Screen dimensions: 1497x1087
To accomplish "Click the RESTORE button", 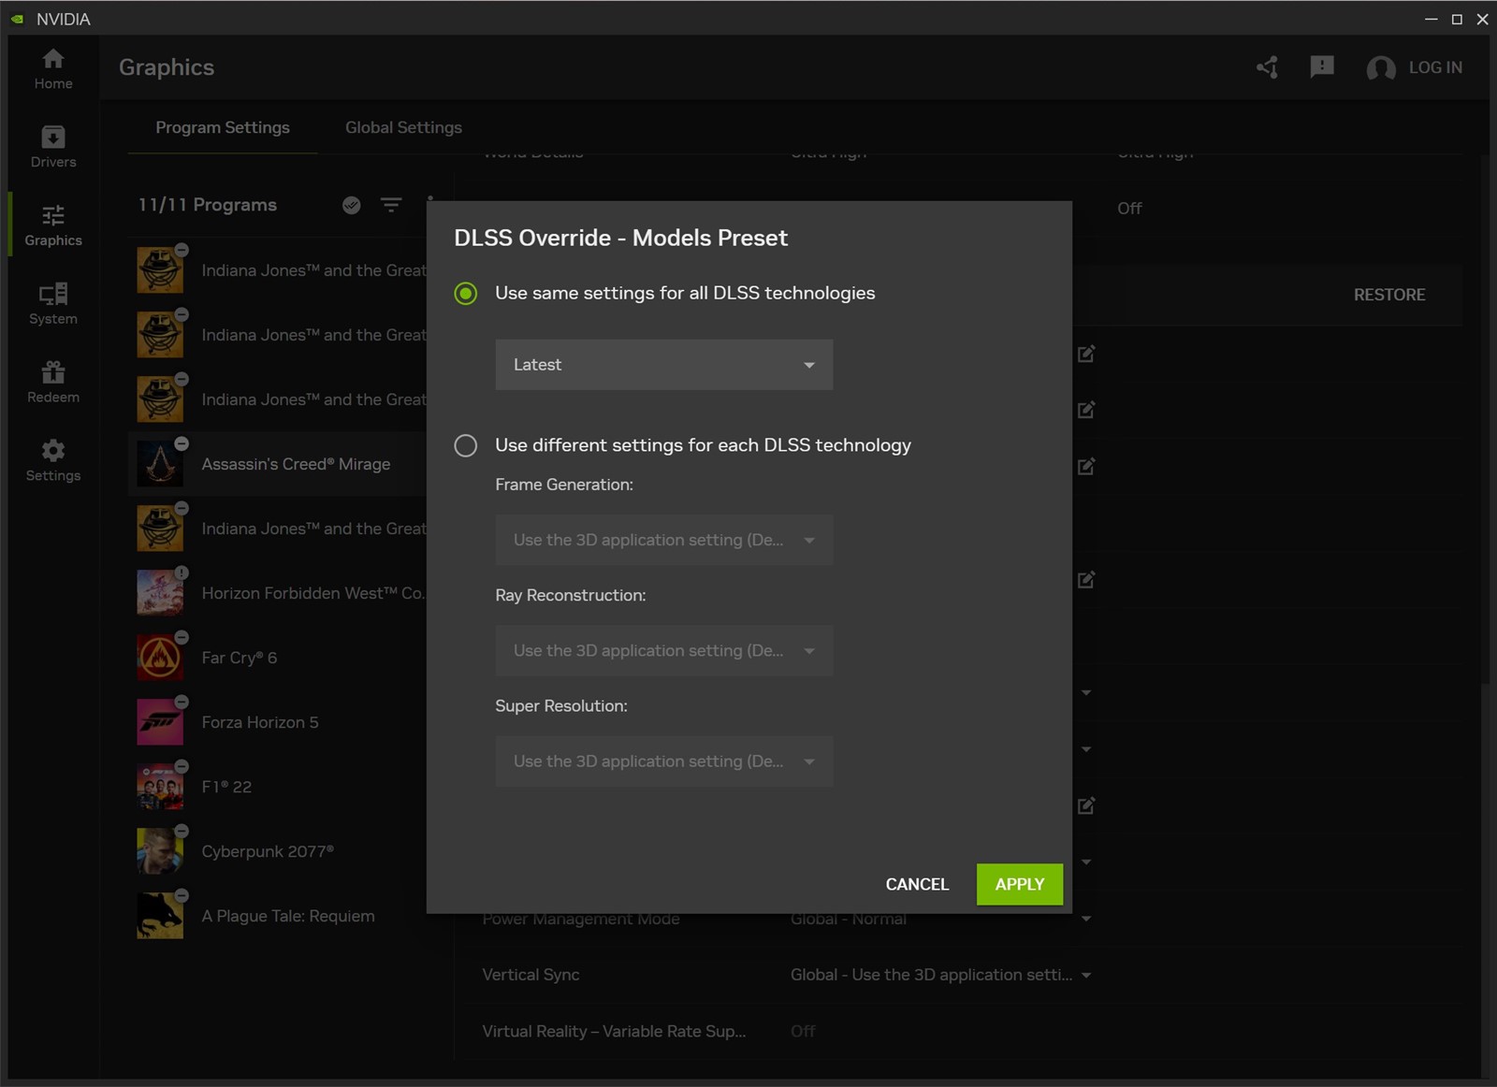I will 1389,295.
